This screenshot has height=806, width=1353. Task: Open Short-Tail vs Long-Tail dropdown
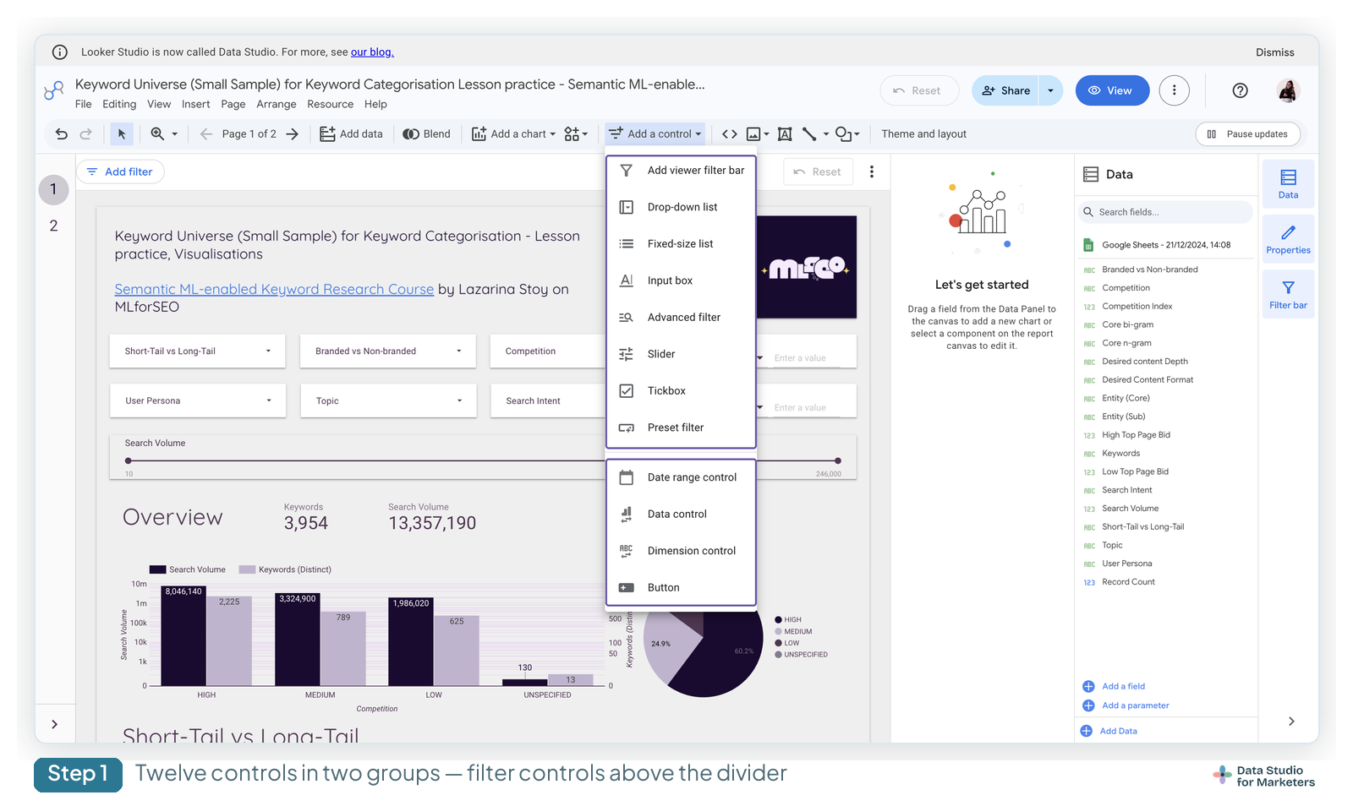click(197, 351)
